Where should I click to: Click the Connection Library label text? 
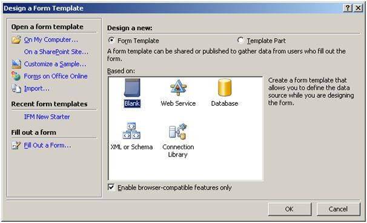point(178,150)
